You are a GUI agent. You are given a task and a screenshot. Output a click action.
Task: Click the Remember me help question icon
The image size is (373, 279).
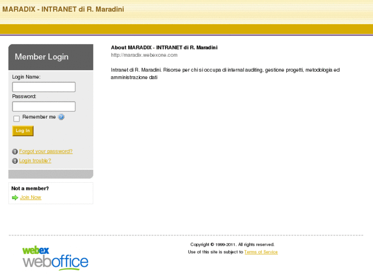61,117
